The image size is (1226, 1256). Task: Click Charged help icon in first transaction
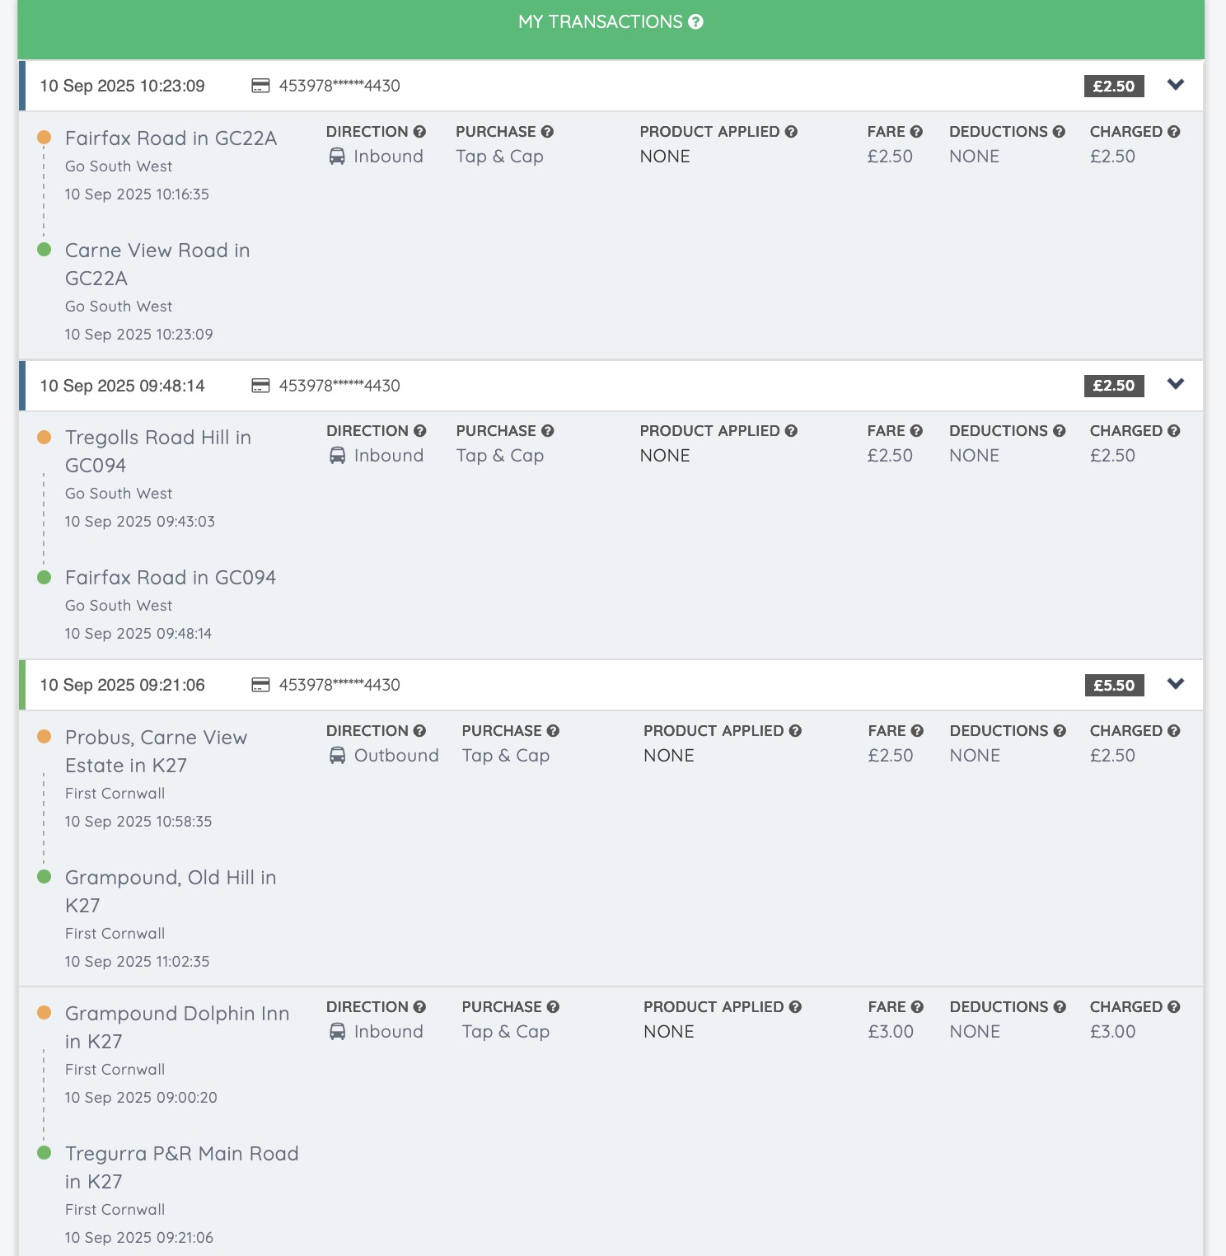1174,132
